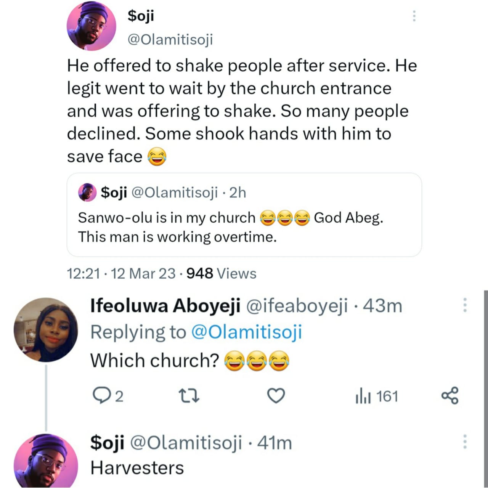
Task: Click the scrollbar on the right edge
Action: click(486, 381)
